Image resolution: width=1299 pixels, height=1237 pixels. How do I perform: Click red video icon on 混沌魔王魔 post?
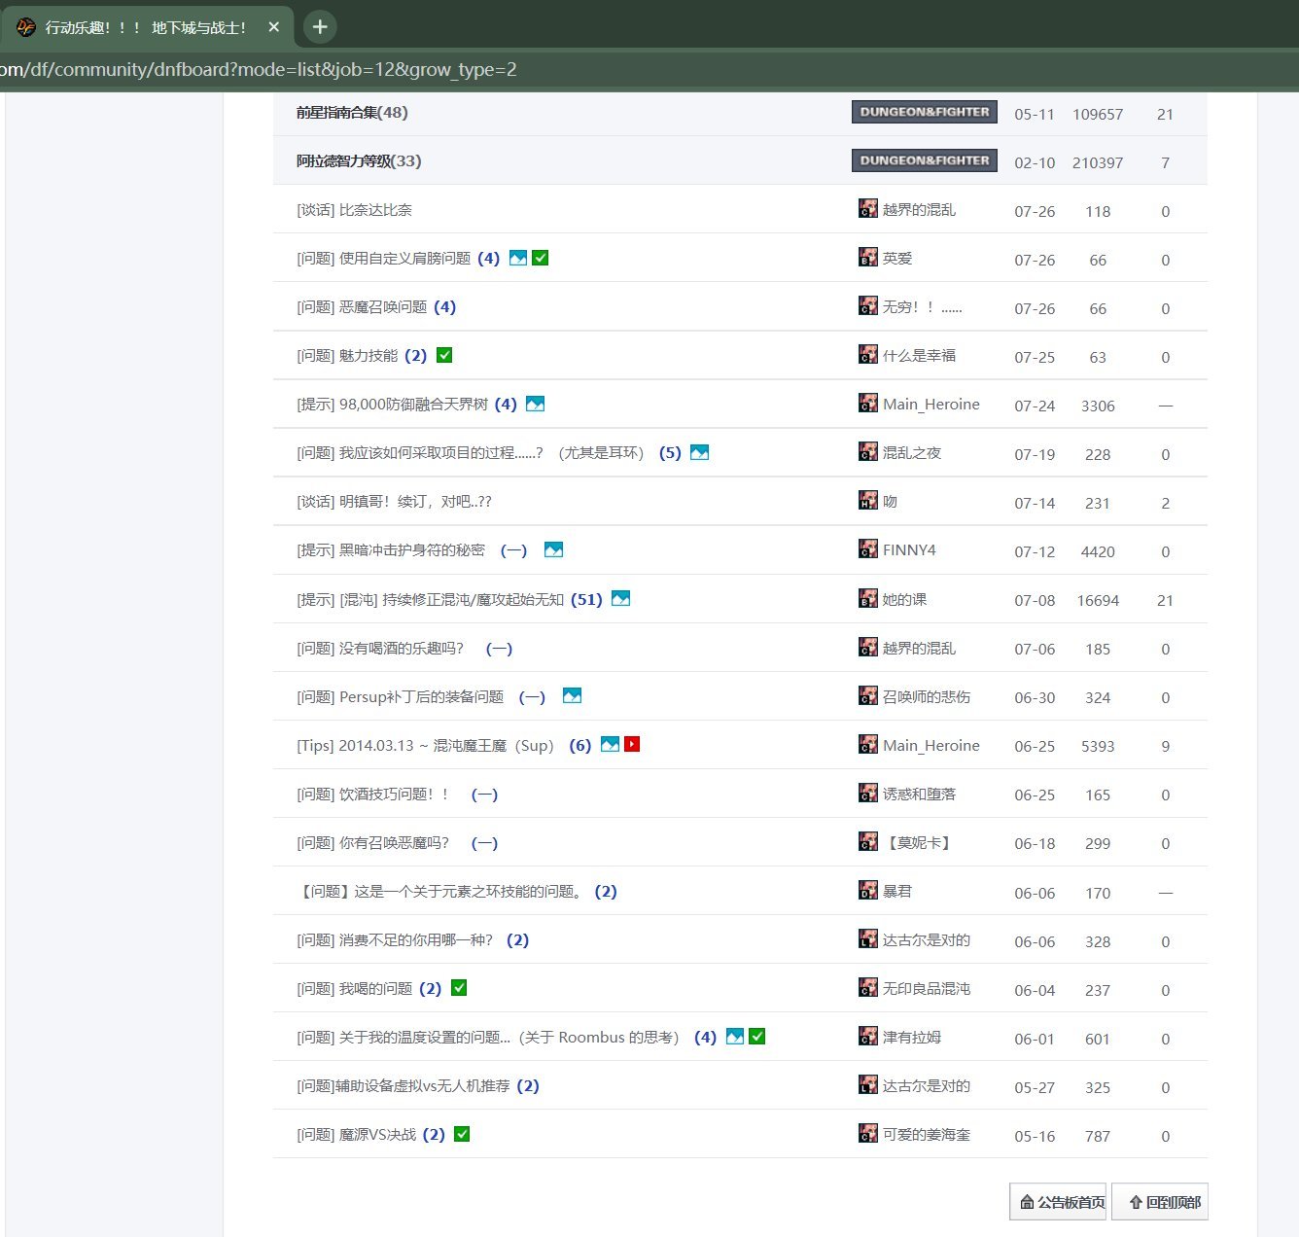[632, 744]
